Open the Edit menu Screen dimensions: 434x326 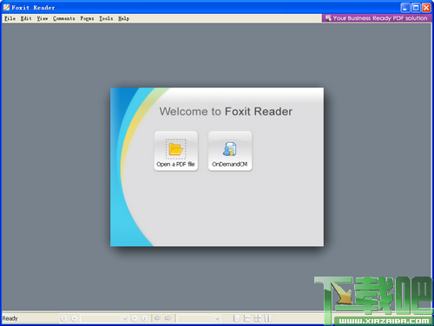pos(26,18)
